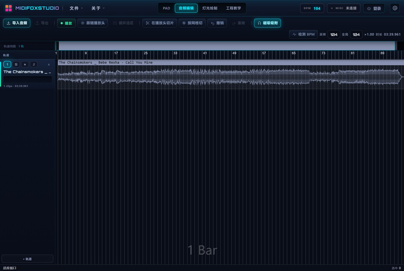Viewport: 404px width, 271px height.
Task: Start playback with 播放 button
Action: [x=66, y=23]
